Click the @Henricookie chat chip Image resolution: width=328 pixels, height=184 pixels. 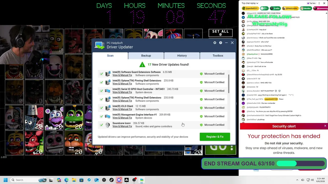[291, 8]
